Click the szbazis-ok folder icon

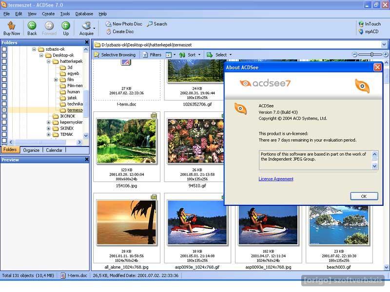tap(41, 49)
